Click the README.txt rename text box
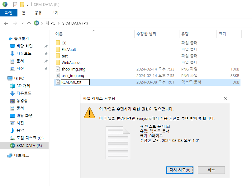The image size is (252, 186). click(75, 82)
